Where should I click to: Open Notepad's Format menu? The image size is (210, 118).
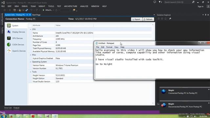pos(109,47)
